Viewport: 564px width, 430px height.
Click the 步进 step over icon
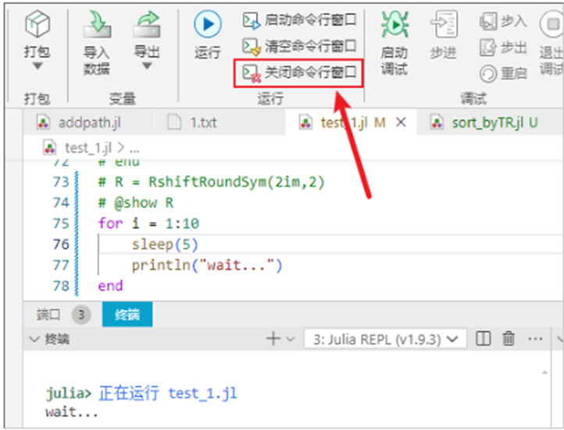pyautogui.click(x=444, y=24)
